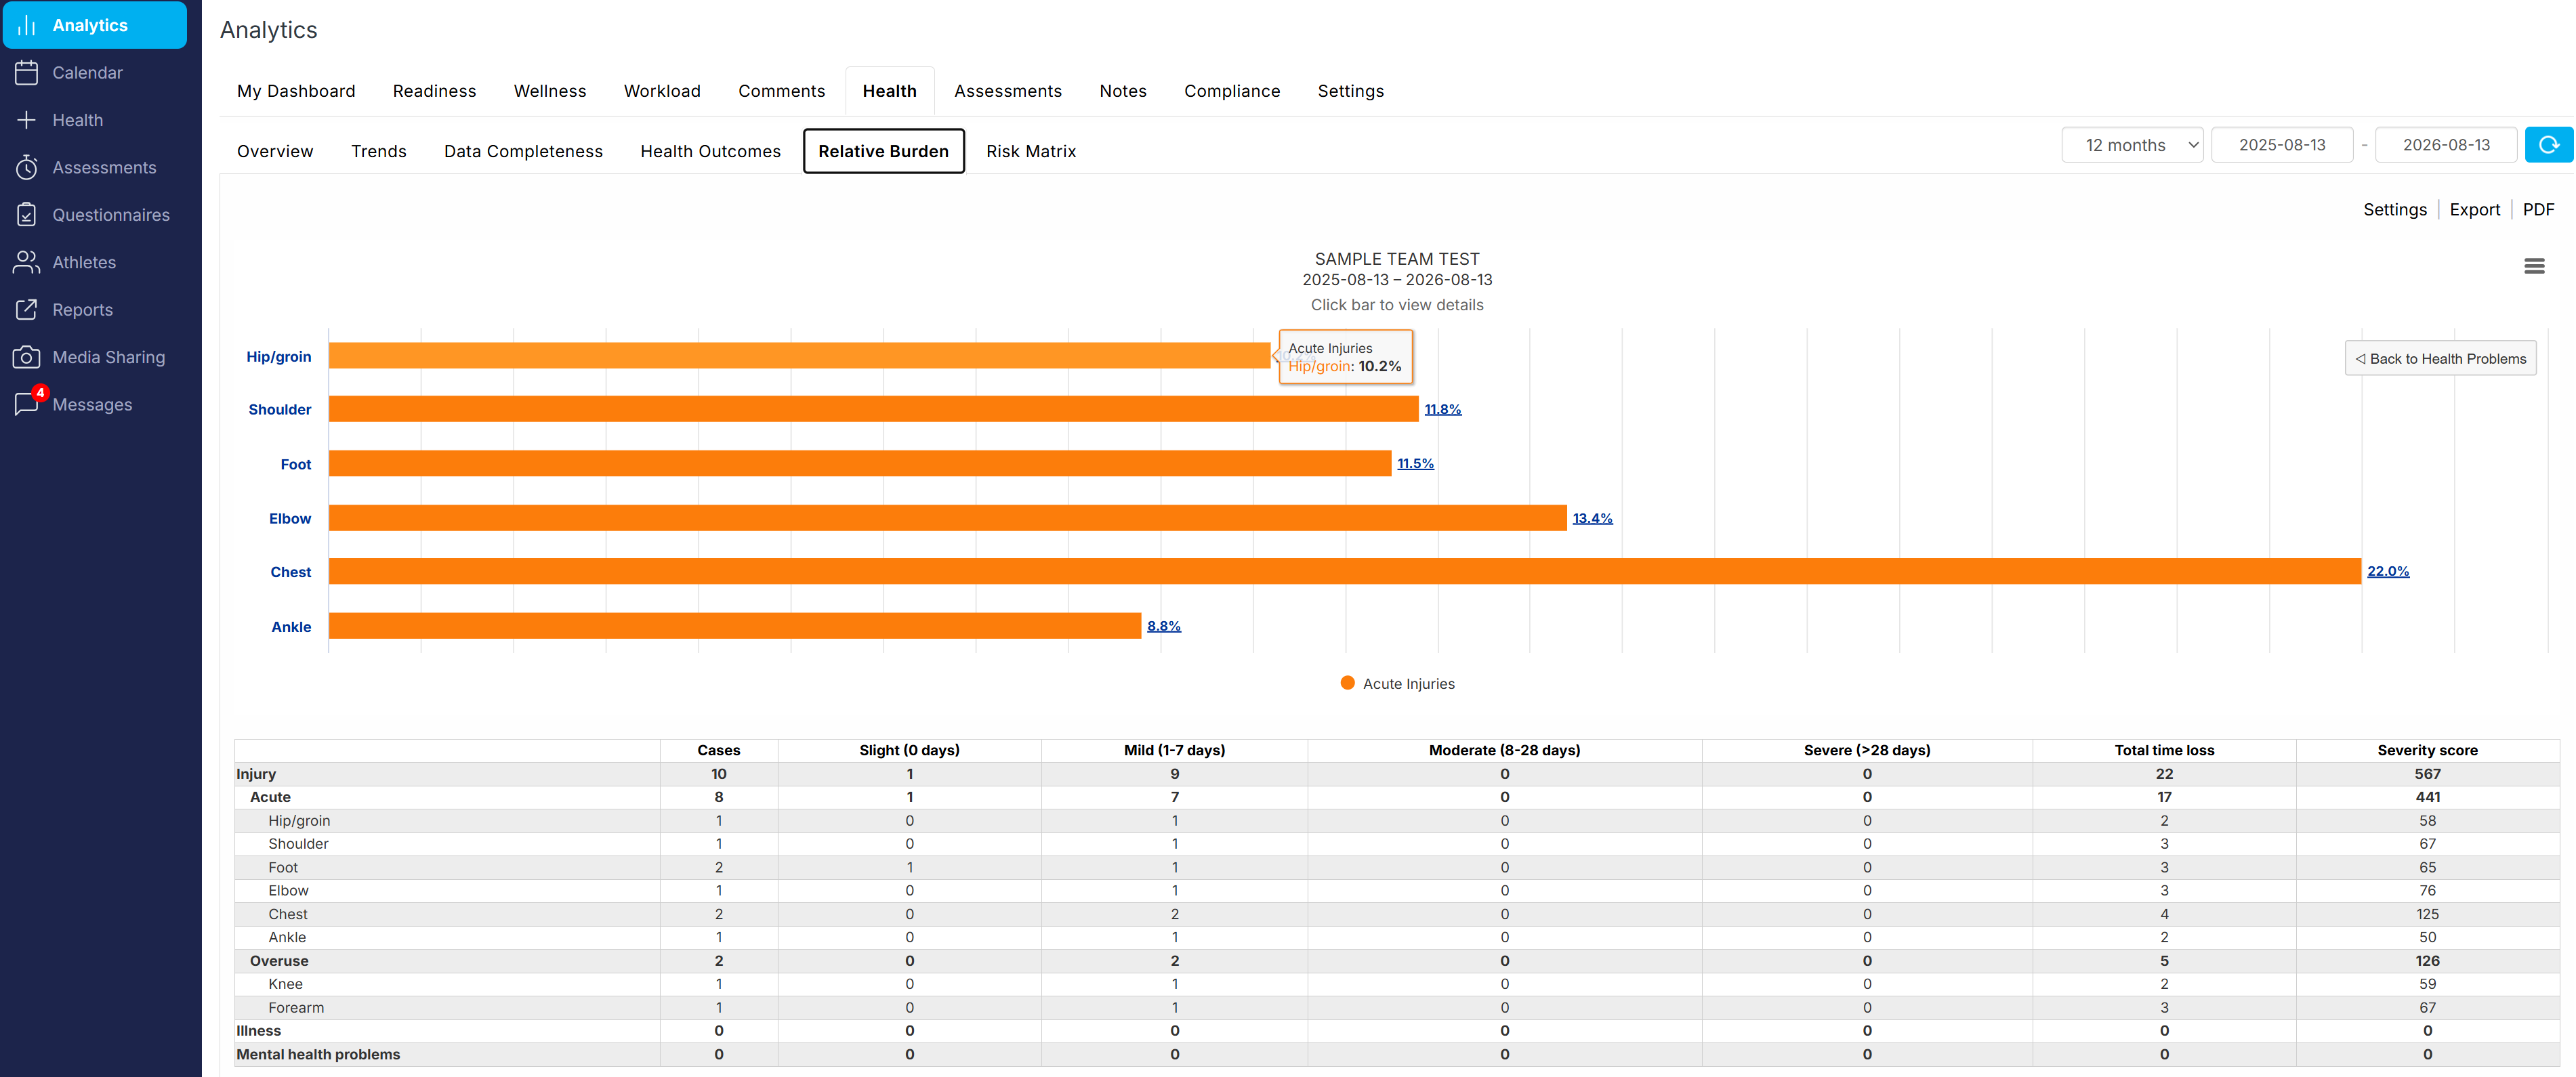Open Messages chat icon with badge

click(27, 403)
